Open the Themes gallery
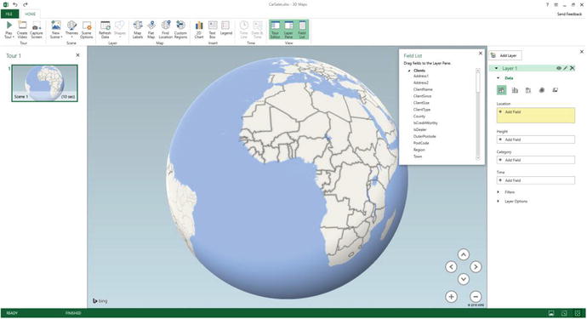 point(71,30)
